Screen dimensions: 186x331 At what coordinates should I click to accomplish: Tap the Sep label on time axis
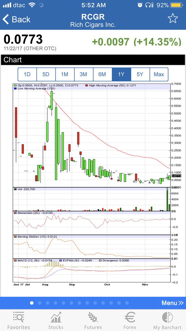(x=72, y=284)
